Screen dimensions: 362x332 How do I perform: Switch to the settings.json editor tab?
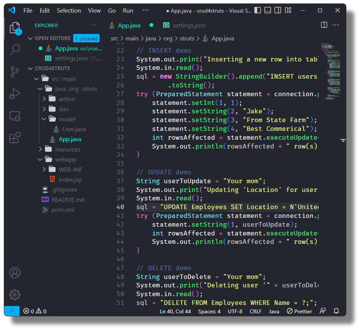(189, 26)
